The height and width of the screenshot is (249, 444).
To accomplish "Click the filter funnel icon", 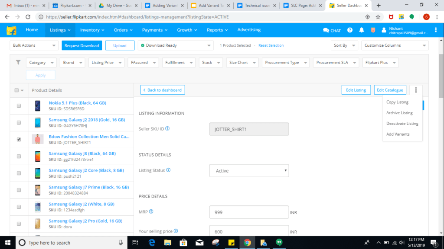I will pos(18,62).
